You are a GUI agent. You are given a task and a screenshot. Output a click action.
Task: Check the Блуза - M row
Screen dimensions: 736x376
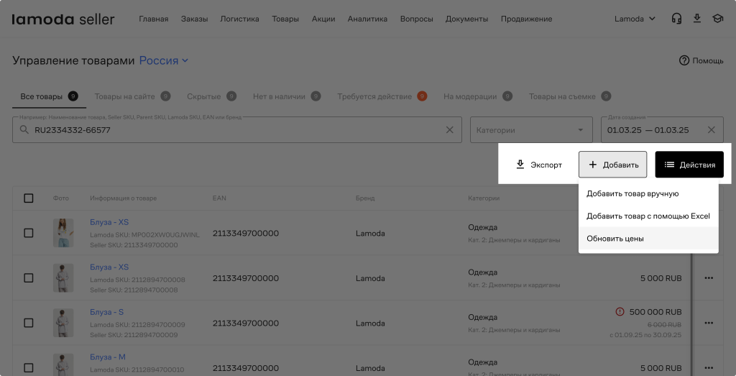pyautogui.click(x=29, y=367)
